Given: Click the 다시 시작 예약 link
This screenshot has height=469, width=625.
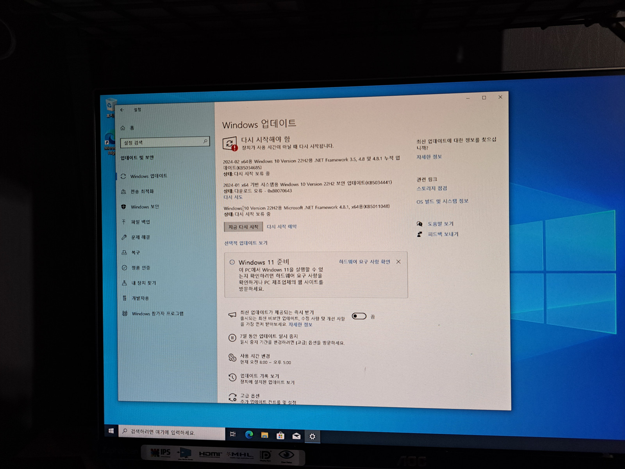Looking at the screenshot, I should point(282,227).
